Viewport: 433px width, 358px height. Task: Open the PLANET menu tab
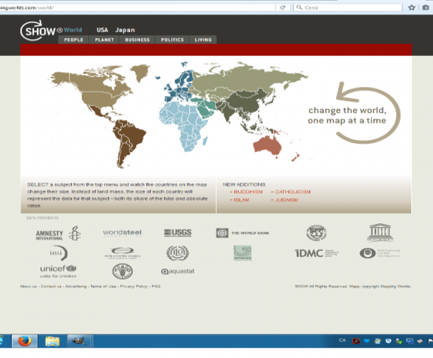click(x=104, y=40)
